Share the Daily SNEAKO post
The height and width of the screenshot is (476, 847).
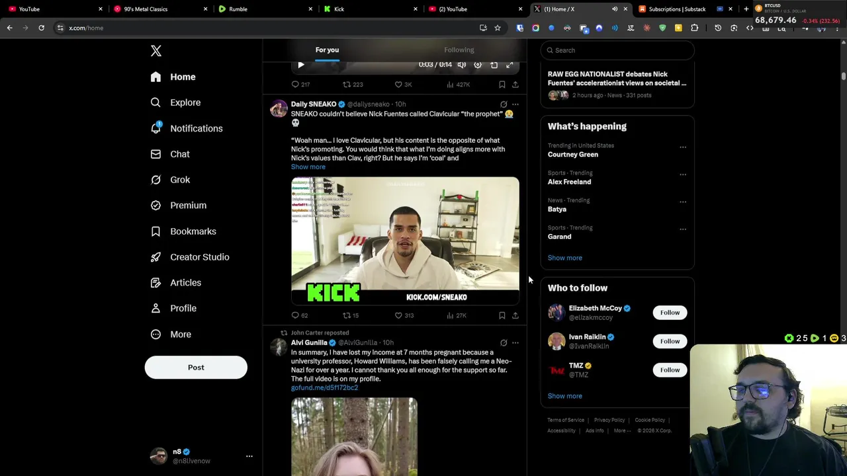(x=515, y=315)
